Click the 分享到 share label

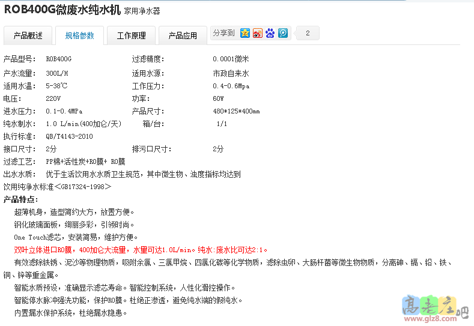(223, 33)
